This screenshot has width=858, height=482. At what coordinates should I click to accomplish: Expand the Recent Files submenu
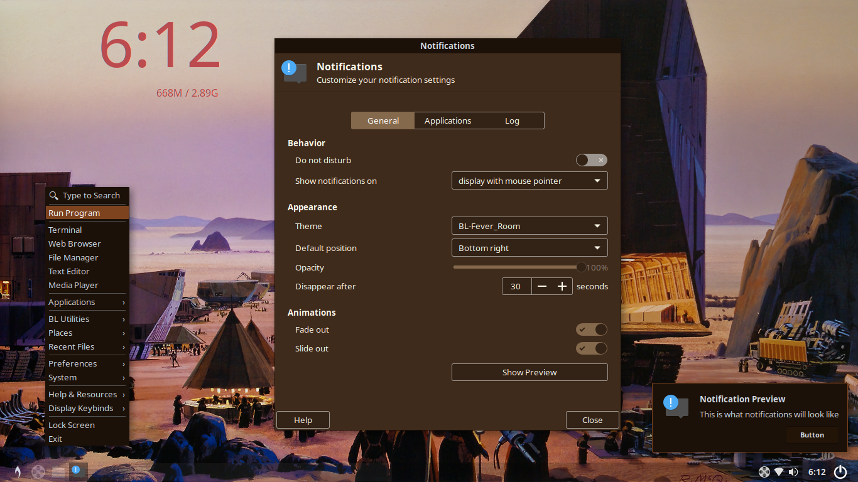(x=87, y=346)
